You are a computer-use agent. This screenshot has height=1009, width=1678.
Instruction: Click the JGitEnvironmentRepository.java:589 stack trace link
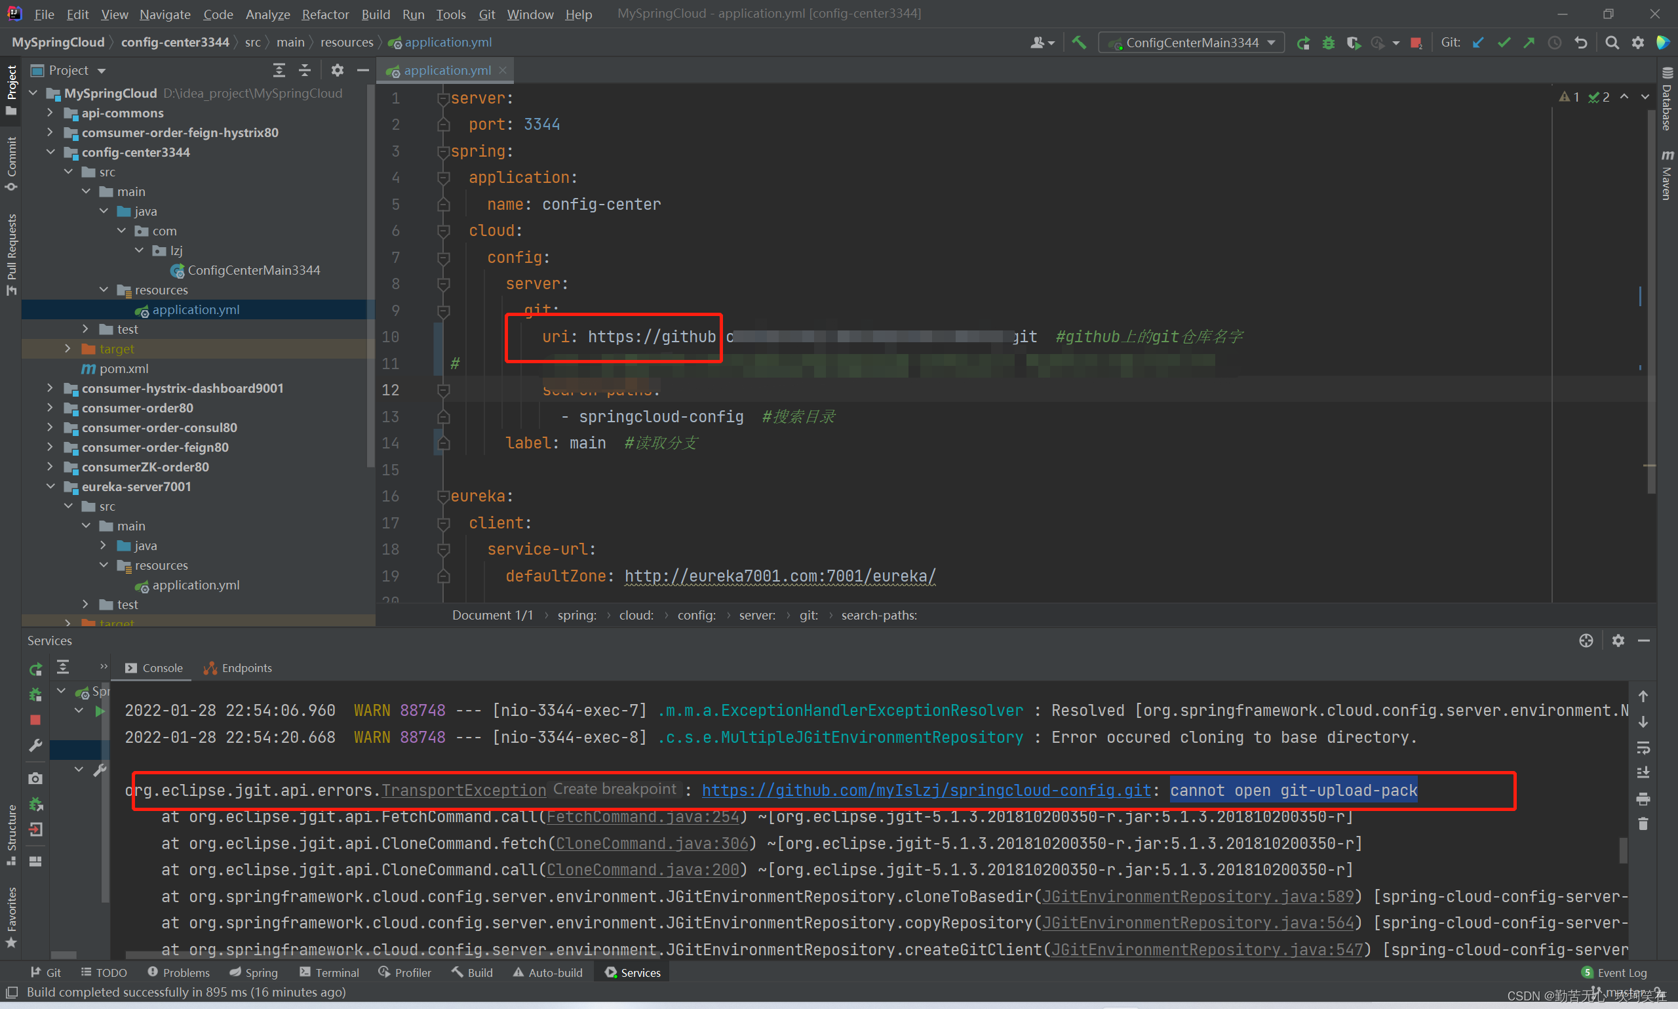(x=1200, y=896)
